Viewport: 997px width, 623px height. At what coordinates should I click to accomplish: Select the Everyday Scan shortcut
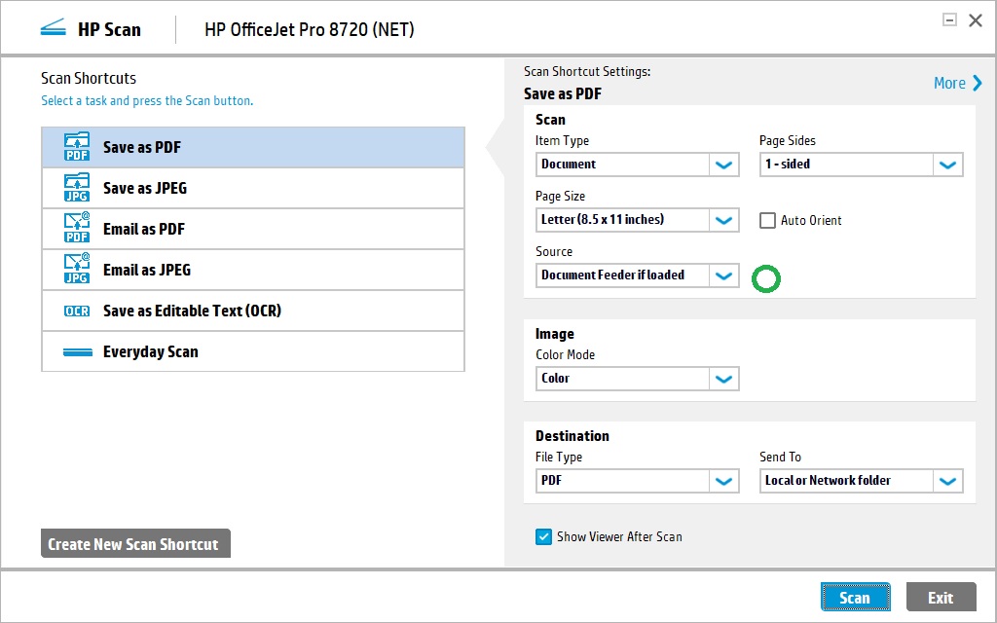point(253,351)
